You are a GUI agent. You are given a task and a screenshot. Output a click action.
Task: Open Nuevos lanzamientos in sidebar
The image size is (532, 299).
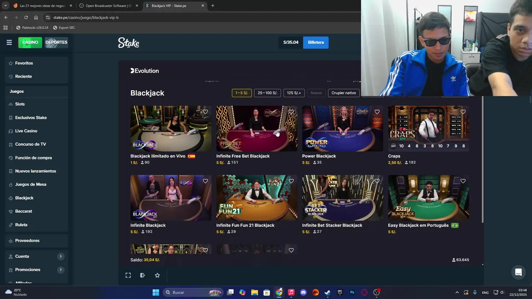[37, 171]
